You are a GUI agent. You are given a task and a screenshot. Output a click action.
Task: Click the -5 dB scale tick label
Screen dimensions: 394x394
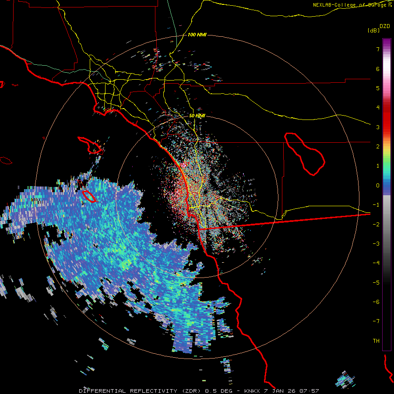click(376, 283)
